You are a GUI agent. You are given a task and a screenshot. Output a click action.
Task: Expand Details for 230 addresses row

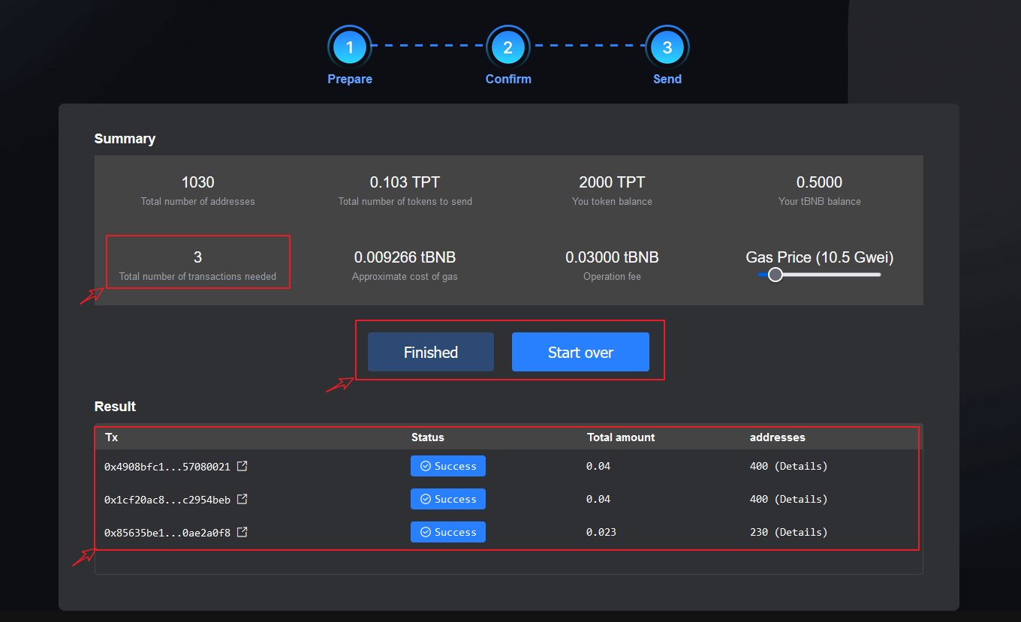pyautogui.click(x=800, y=532)
